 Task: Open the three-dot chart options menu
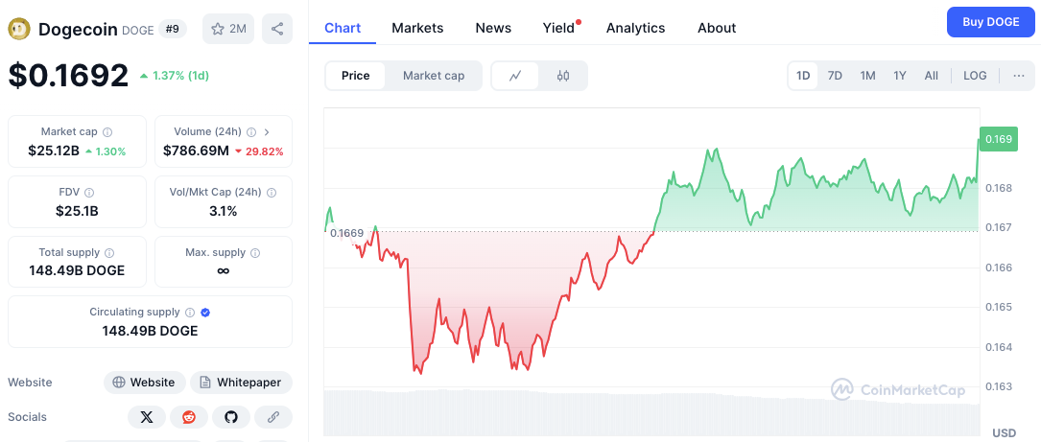click(x=1018, y=76)
